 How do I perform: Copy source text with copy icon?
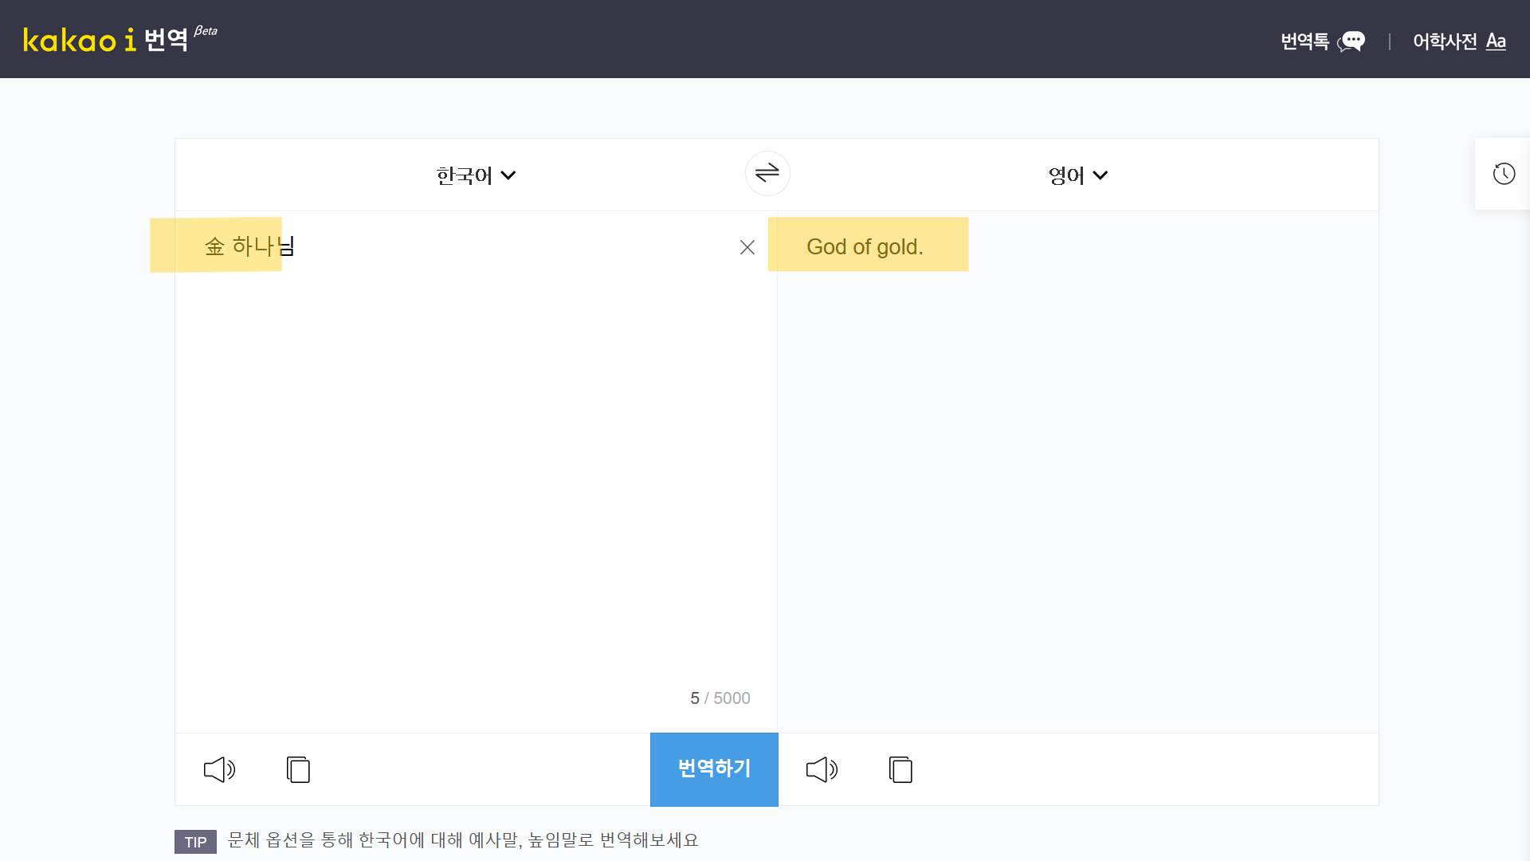click(x=298, y=769)
